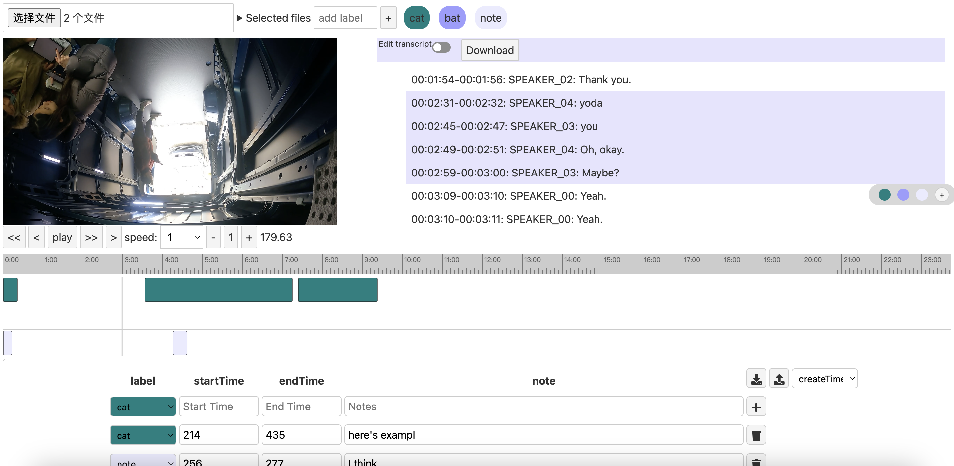
Task: Expand the cat label dropdown on second row
Action: pos(142,435)
